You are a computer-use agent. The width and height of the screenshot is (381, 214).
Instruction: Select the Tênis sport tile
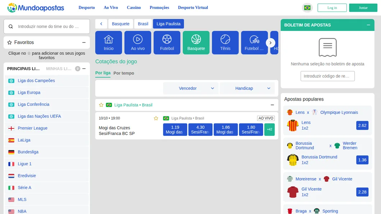(225, 42)
